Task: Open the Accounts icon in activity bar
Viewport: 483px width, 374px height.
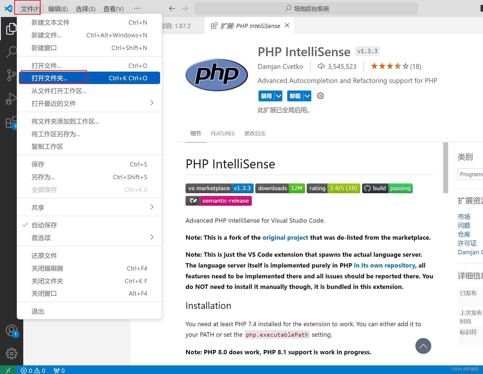Action: (x=12, y=331)
